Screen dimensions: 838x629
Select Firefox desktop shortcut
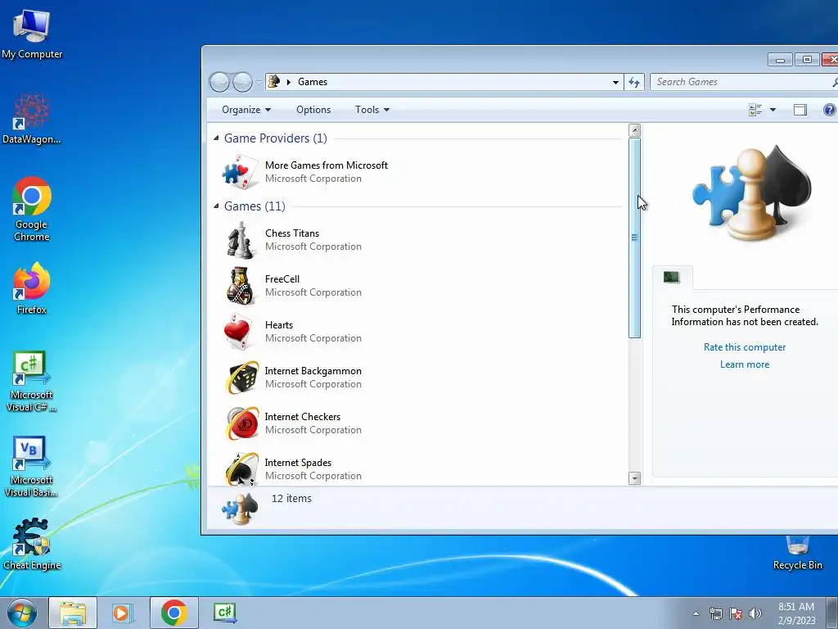tap(32, 288)
